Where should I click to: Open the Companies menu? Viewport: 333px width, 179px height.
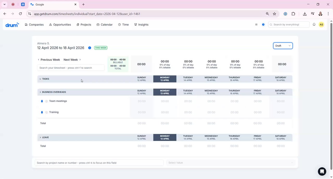(x=34, y=24)
